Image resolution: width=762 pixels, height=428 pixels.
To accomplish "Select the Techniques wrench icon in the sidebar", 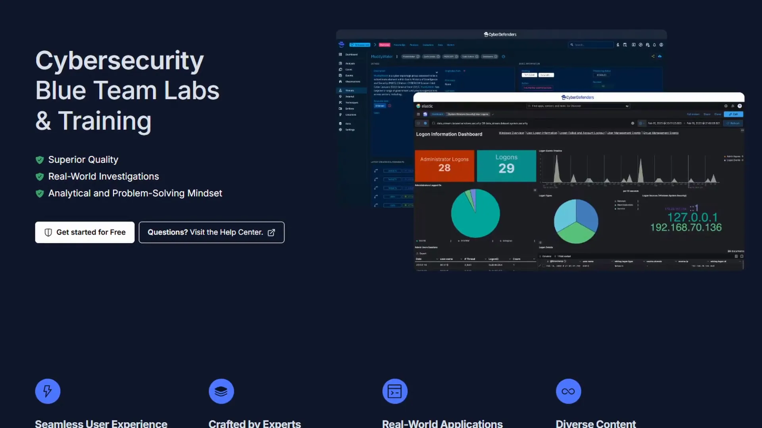I will click(x=340, y=103).
